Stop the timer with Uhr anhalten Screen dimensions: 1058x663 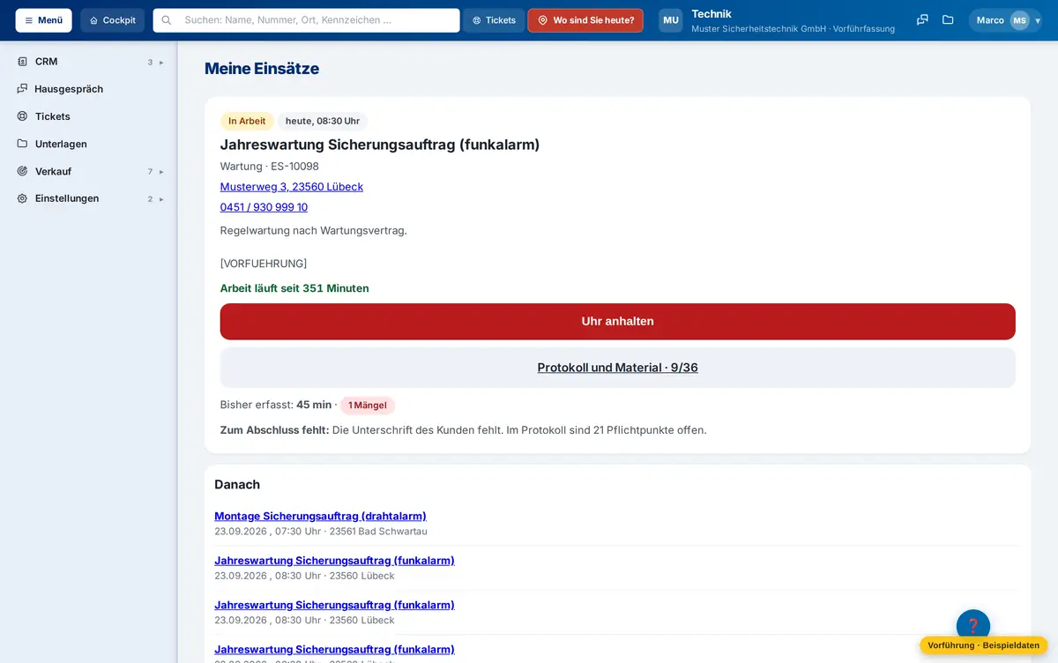617,322
